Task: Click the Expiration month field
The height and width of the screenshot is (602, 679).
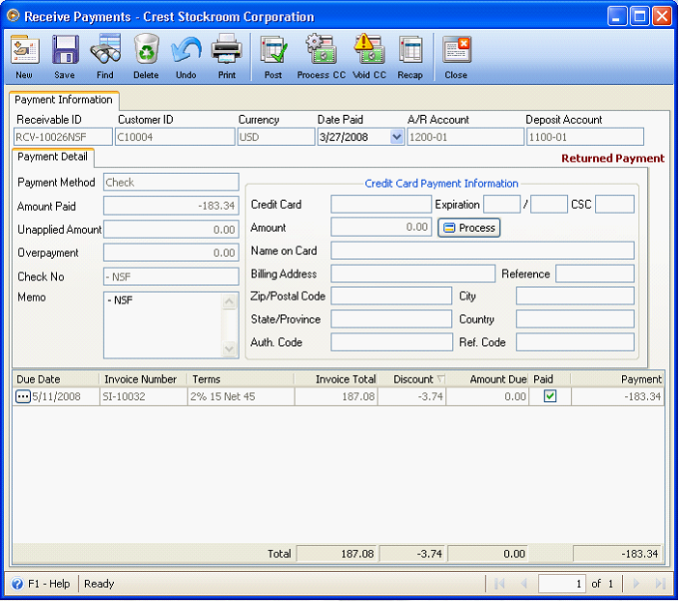Action: [x=502, y=204]
